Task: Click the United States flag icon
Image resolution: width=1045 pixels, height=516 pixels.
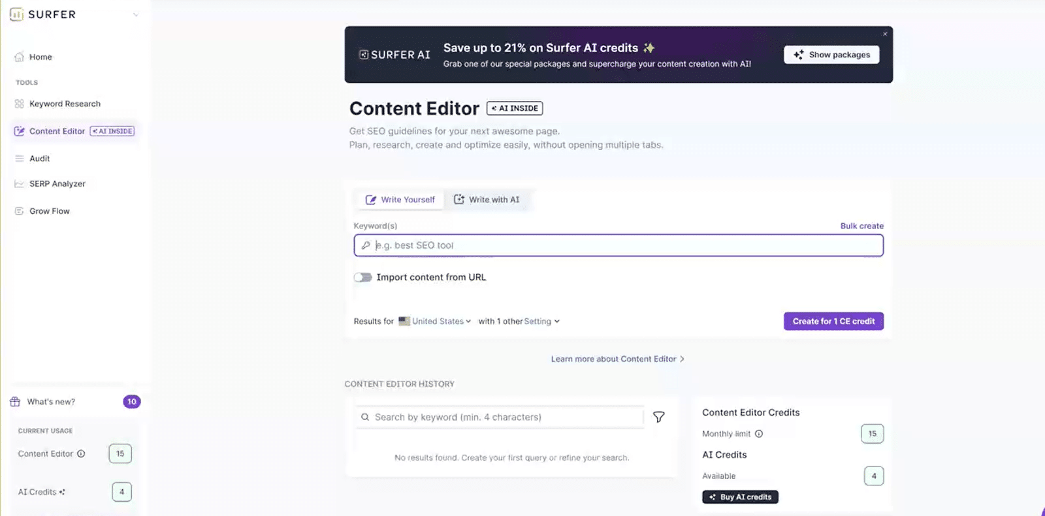Action: 404,321
